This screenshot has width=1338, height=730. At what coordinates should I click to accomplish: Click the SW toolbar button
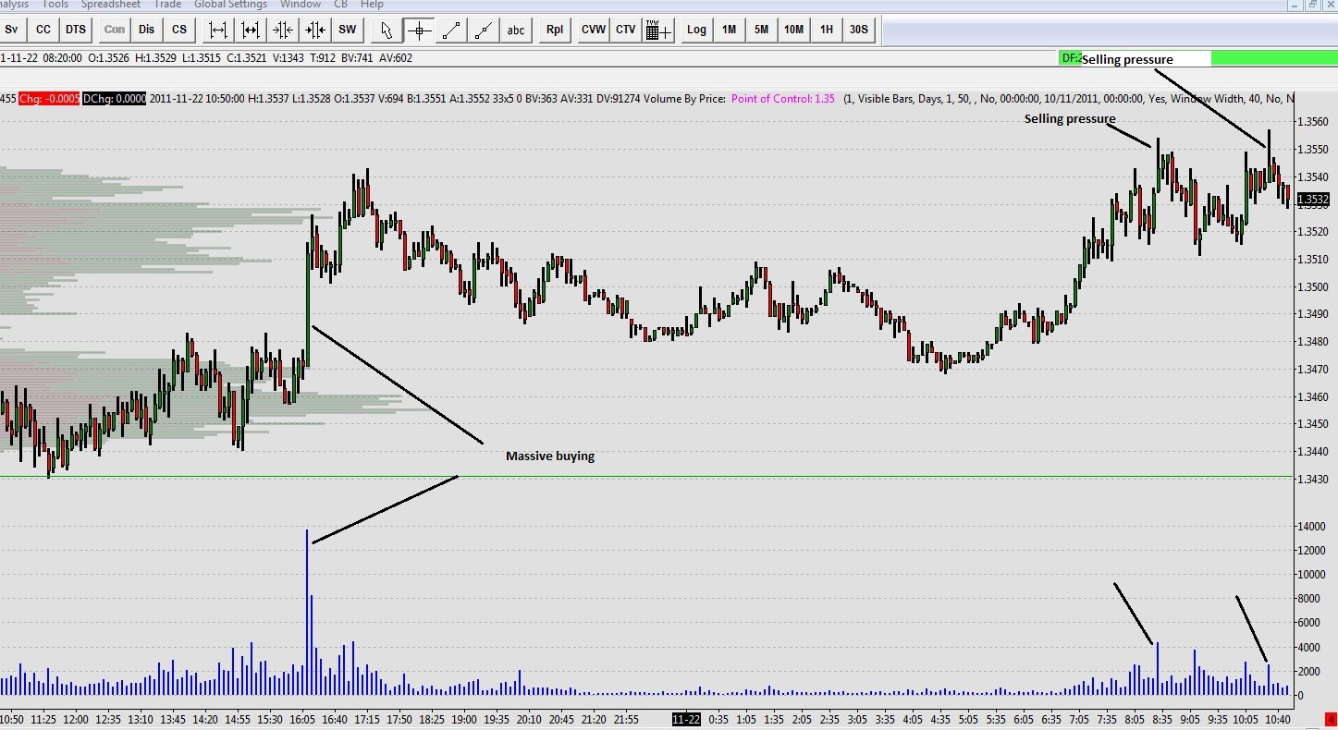[x=348, y=30]
